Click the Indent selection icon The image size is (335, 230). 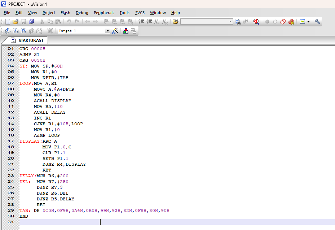tap(141, 22)
